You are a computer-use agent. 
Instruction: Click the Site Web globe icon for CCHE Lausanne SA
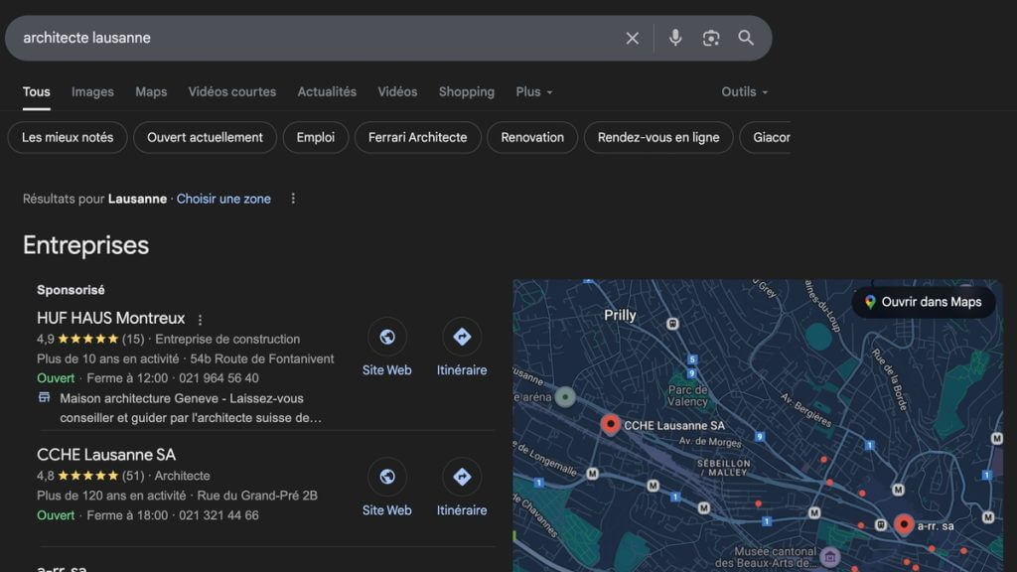(387, 477)
